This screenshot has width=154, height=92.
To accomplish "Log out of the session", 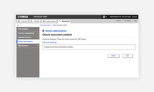I will [x=134, y=17].
